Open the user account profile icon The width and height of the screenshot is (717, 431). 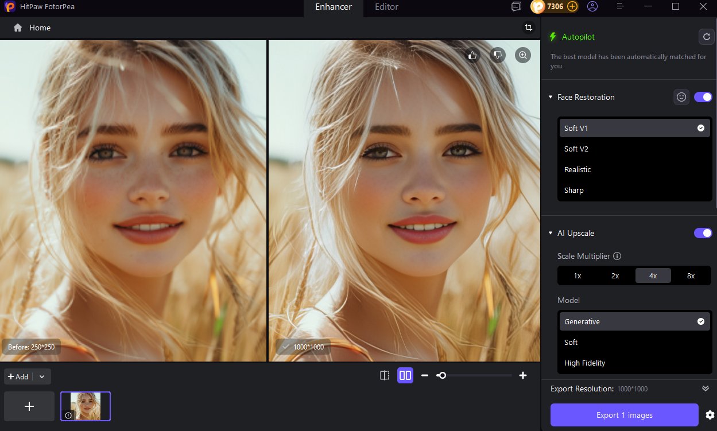[x=592, y=7]
